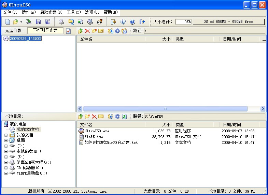Click the horizontal scrollbar in image file pane
This screenshot has width=268, height=195.
(171, 109)
